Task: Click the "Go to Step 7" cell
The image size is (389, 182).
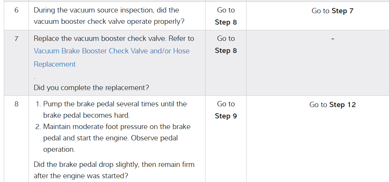Action: (x=332, y=11)
